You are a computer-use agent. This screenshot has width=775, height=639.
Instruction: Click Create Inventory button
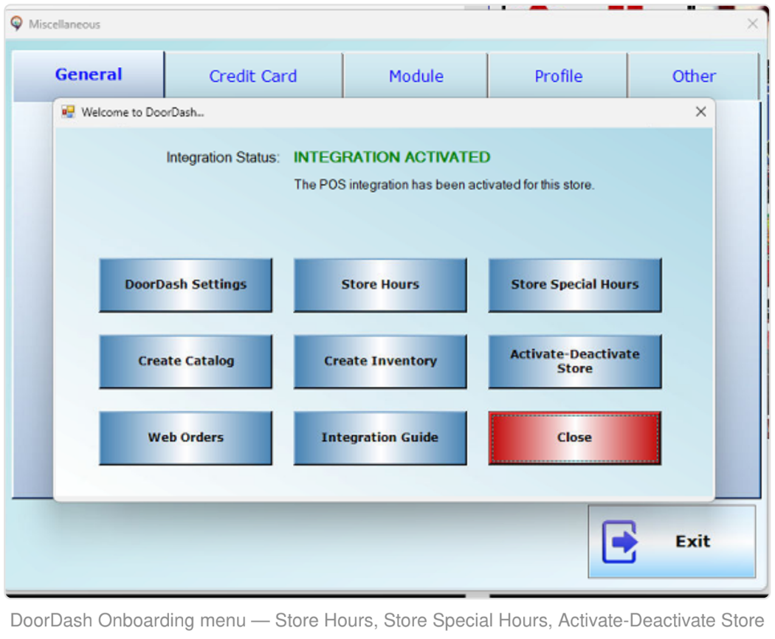pos(380,362)
